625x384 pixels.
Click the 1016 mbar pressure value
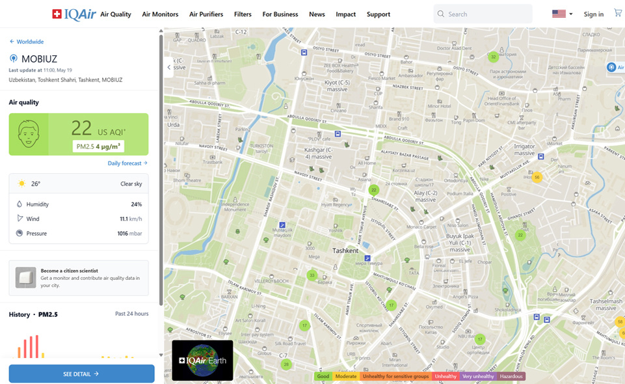(129, 233)
